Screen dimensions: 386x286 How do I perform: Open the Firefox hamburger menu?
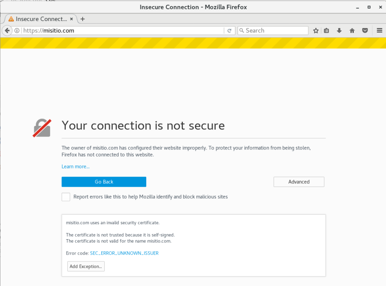(380, 30)
